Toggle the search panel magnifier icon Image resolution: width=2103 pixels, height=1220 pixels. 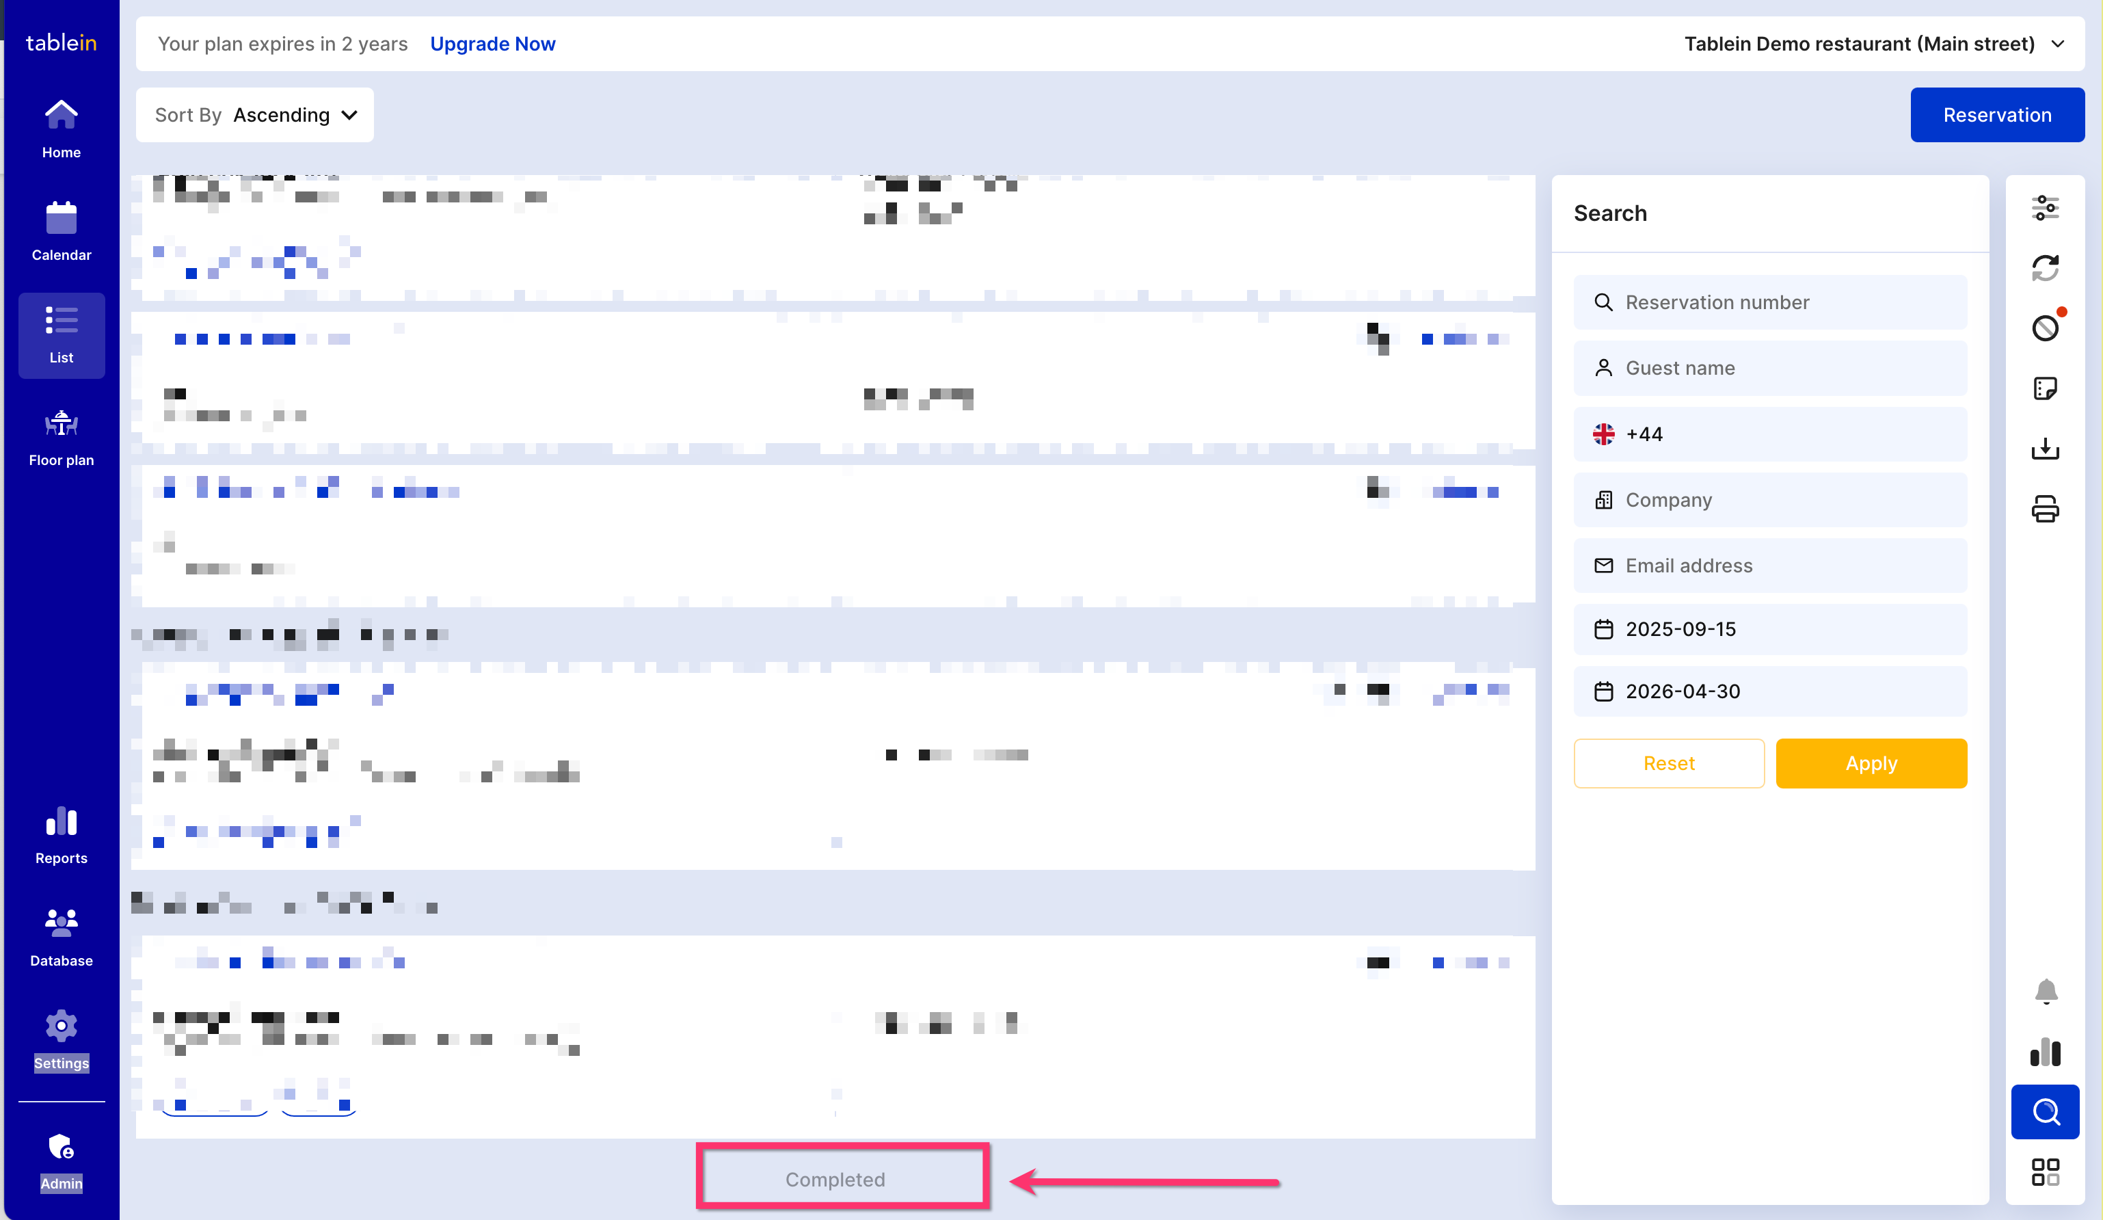tap(2045, 1111)
